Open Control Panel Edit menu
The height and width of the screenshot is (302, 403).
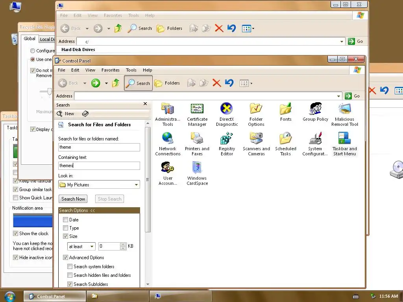(x=75, y=70)
